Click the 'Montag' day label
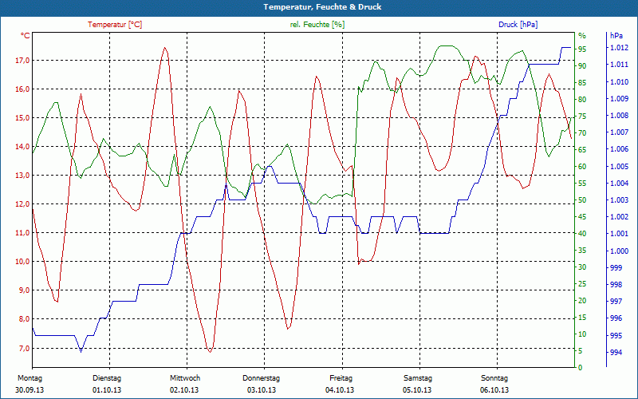The height and width of the screenshot is (399, 638). [30, 378]
